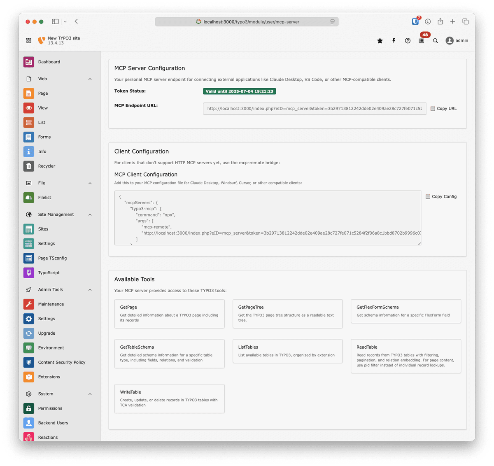The width and height of the screenshot is (494, 466).
Task: Click the TYPO3 logo site title
Action: coord(59,40)
